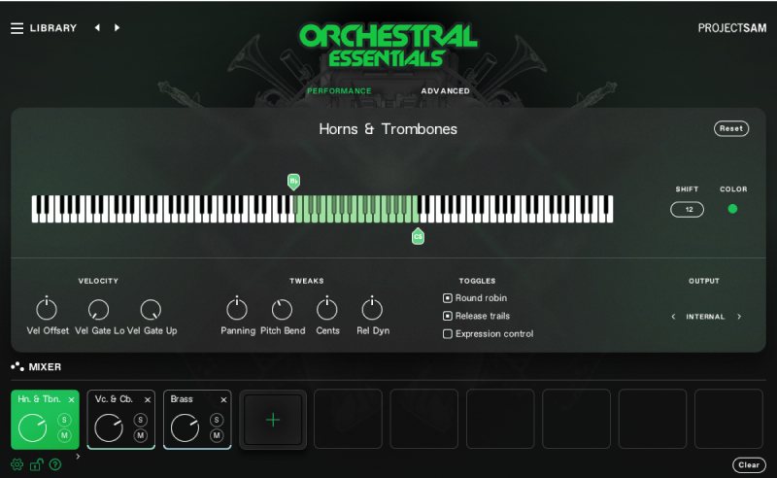
Task: Toggle the Round robin checkbox
Action: pyautogui.click(x=448, y=298)
